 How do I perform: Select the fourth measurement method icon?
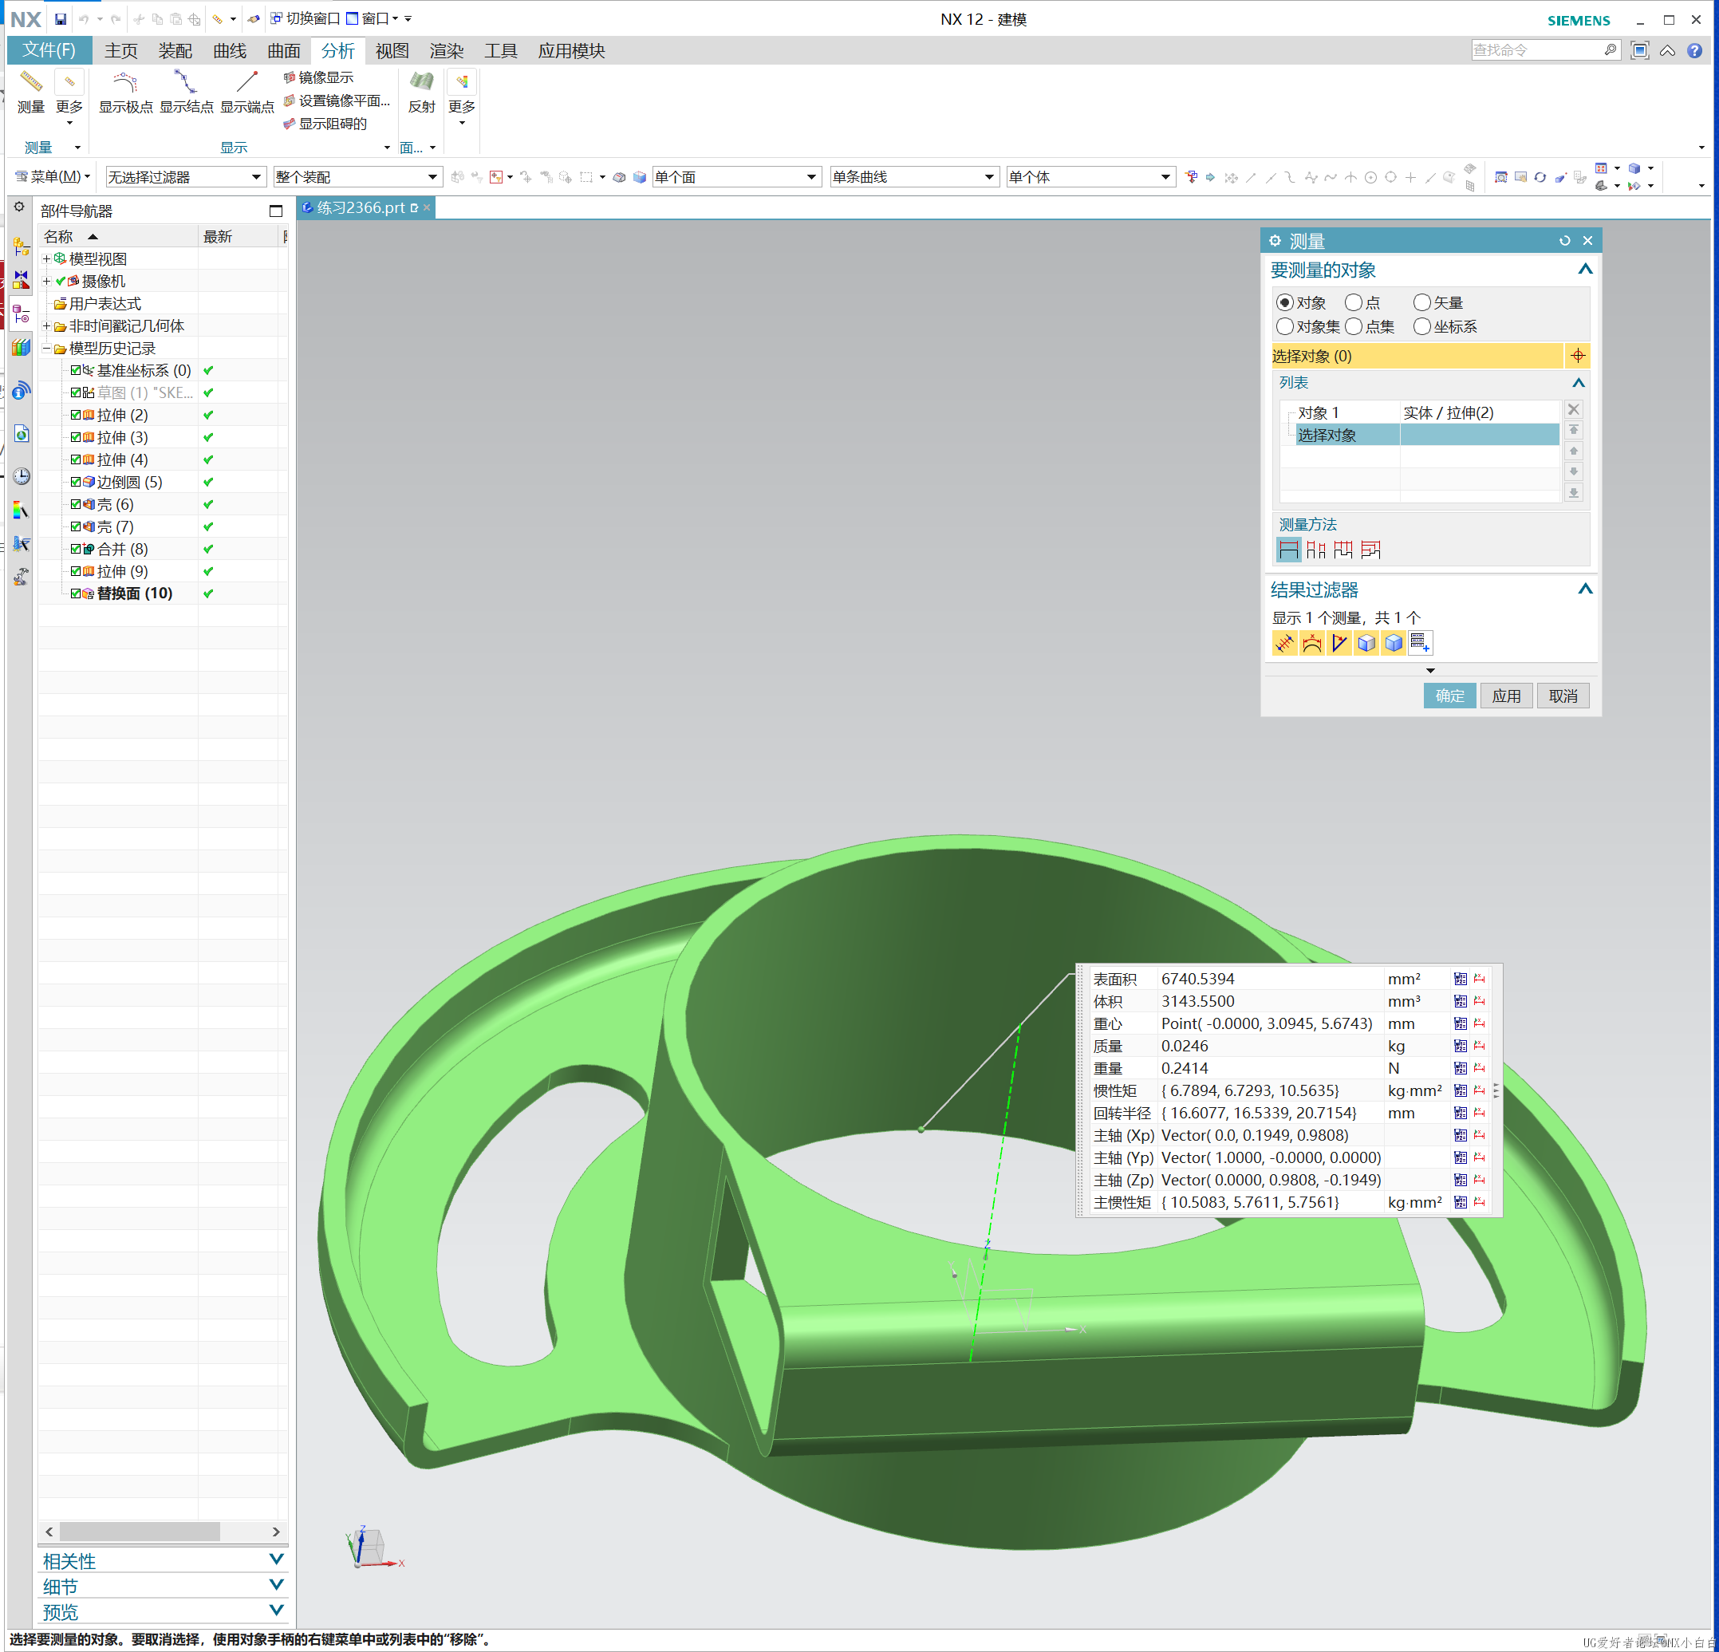pos(1371,550)
